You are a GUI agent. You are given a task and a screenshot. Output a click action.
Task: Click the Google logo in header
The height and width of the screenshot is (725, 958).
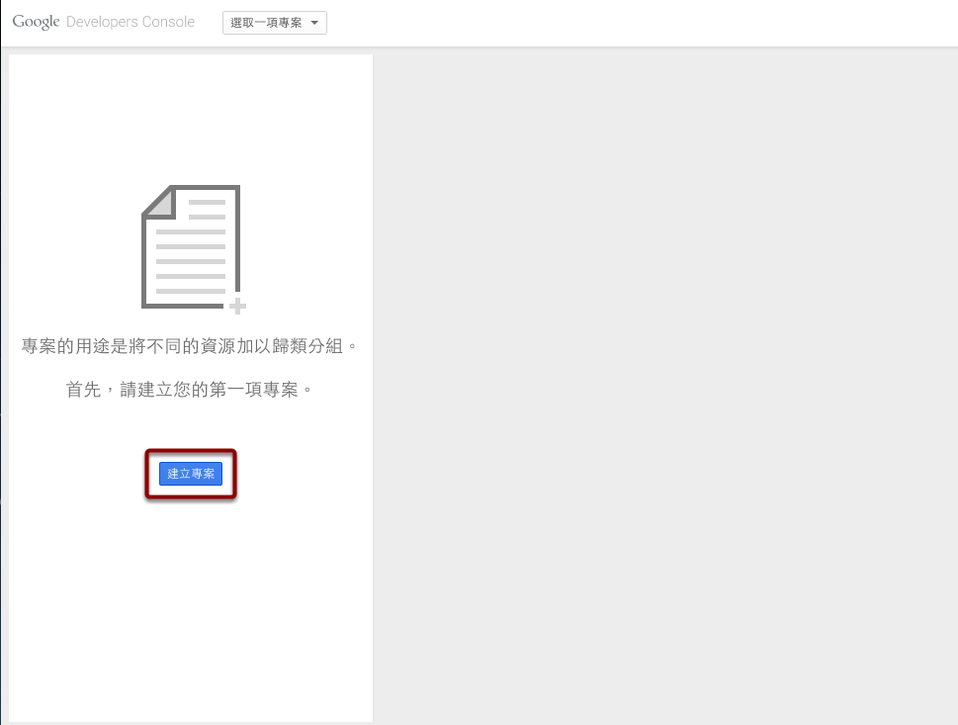point(37,22)
